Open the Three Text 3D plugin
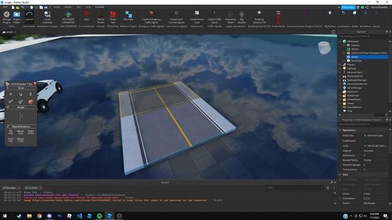 click(x=113, y=17)
